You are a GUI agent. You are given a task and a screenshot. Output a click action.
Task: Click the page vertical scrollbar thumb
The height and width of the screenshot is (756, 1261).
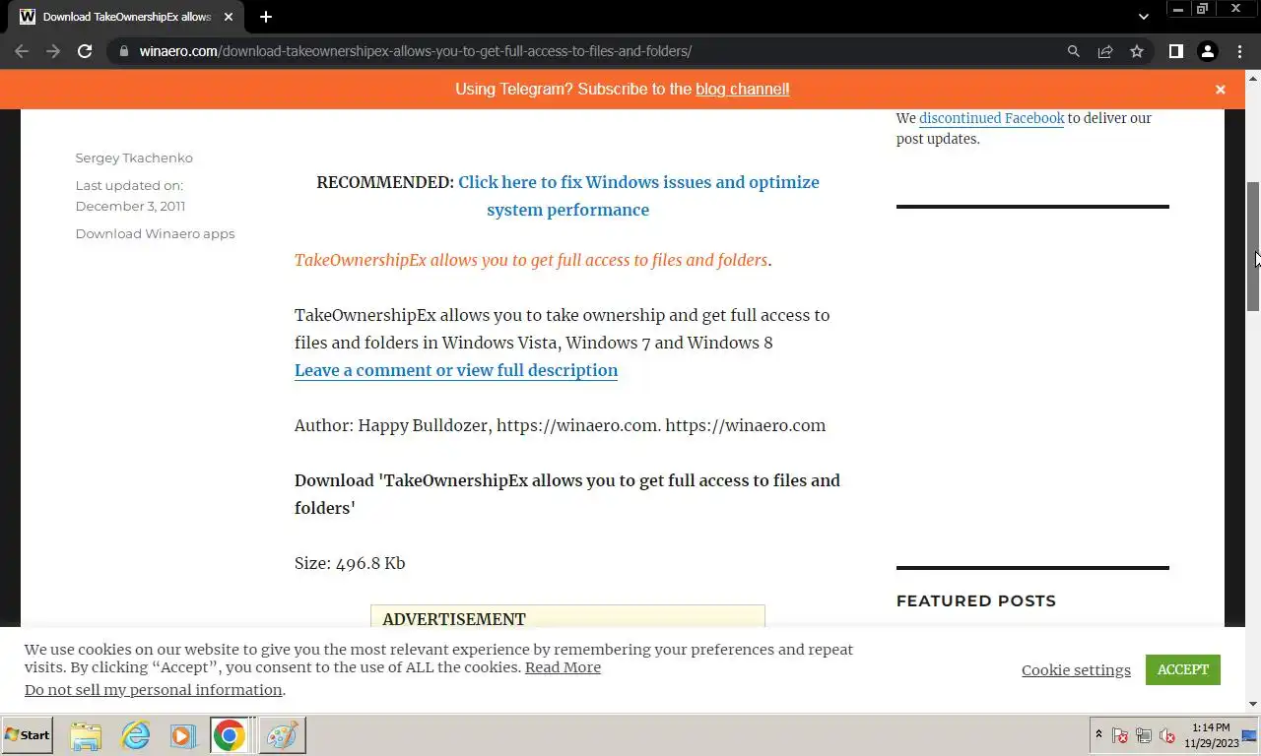(1253, 246)
